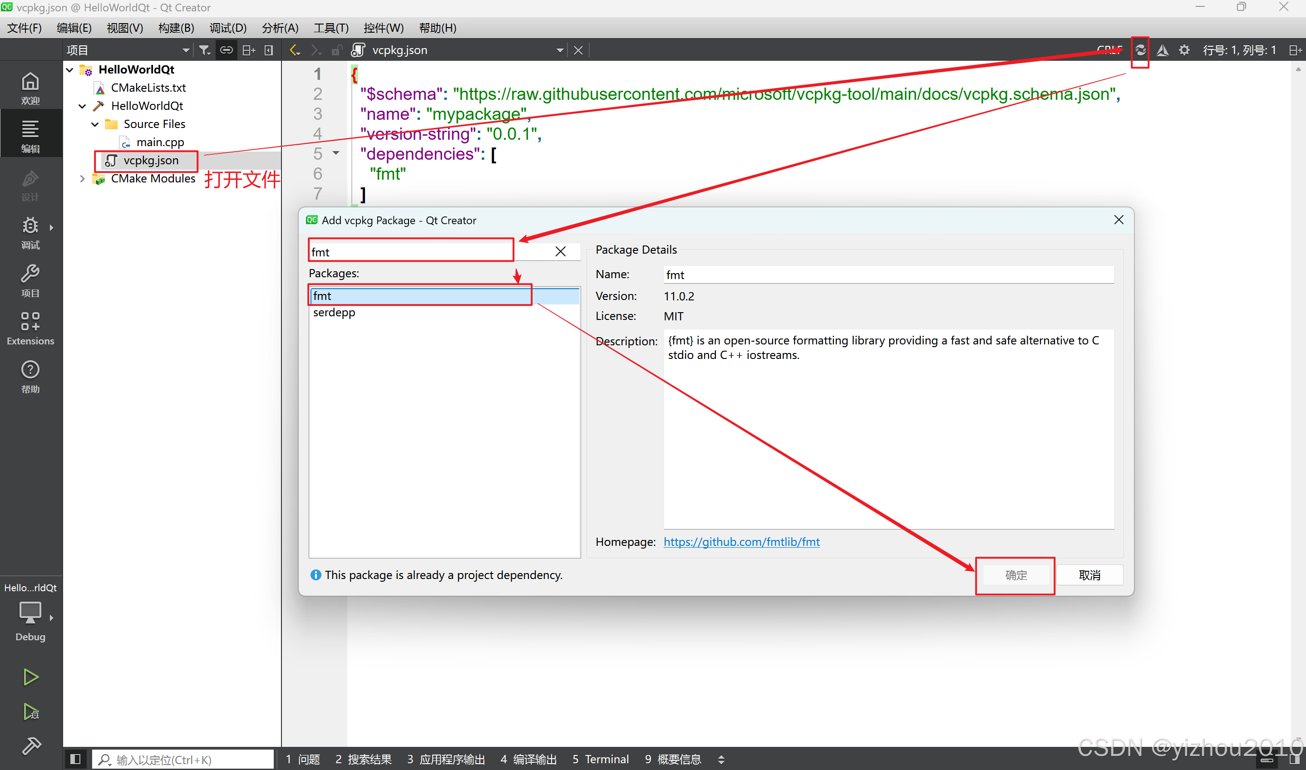Click 确定 in Add vcpkg Package dialog

(x=1016, y=575)
